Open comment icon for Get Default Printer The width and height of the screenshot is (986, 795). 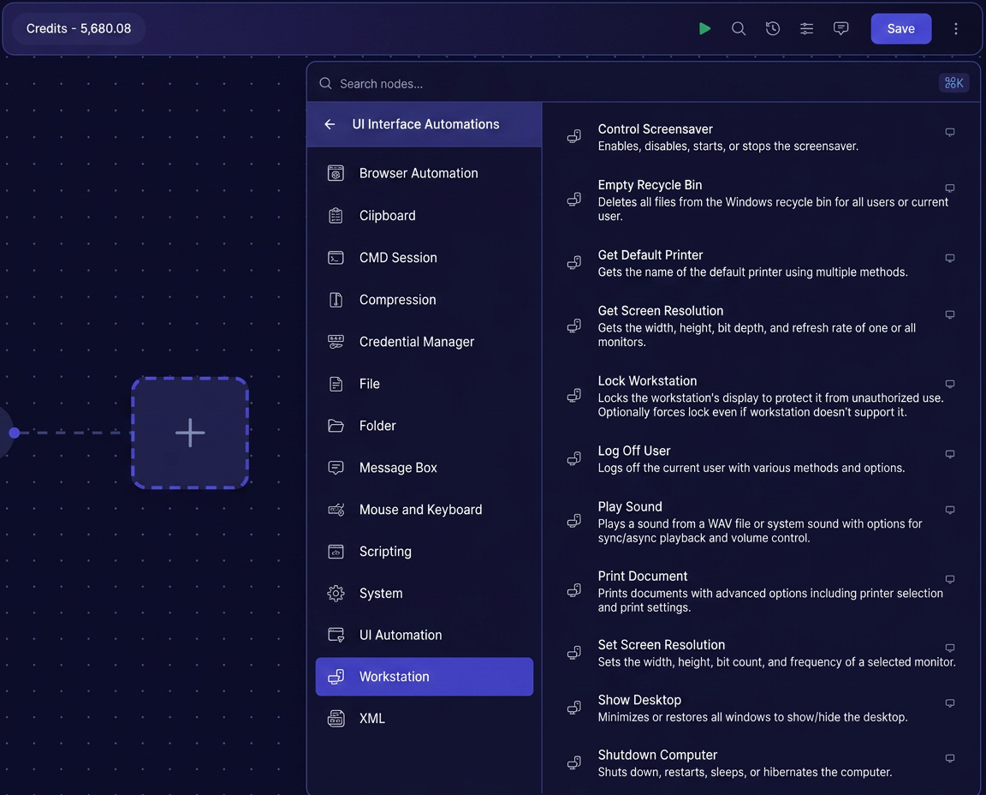(x=949, y=258)
